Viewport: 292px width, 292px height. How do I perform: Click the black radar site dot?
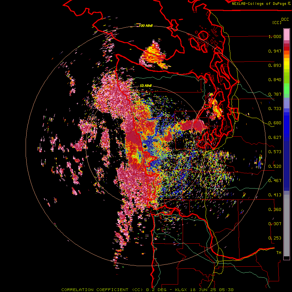pos(145,147)
